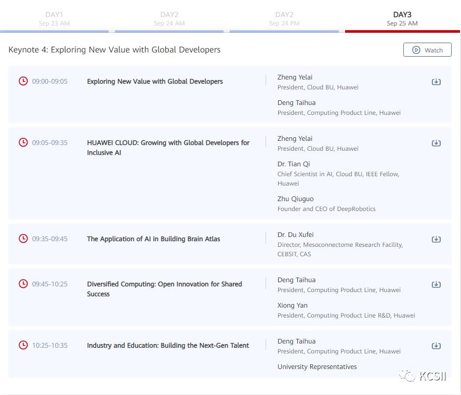Viewport: 461px width, 395px height.
Task: Click 'President, Cloud BU, Huawei' in the 09:00-09:05 session
Action: coord(318,87)
